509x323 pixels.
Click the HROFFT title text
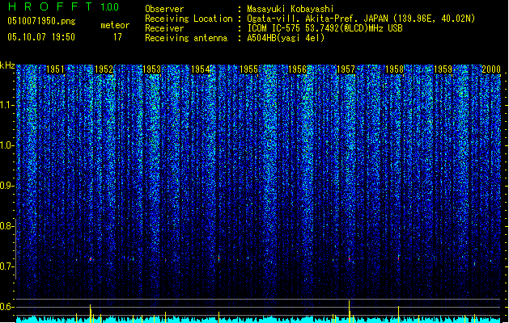50,6
